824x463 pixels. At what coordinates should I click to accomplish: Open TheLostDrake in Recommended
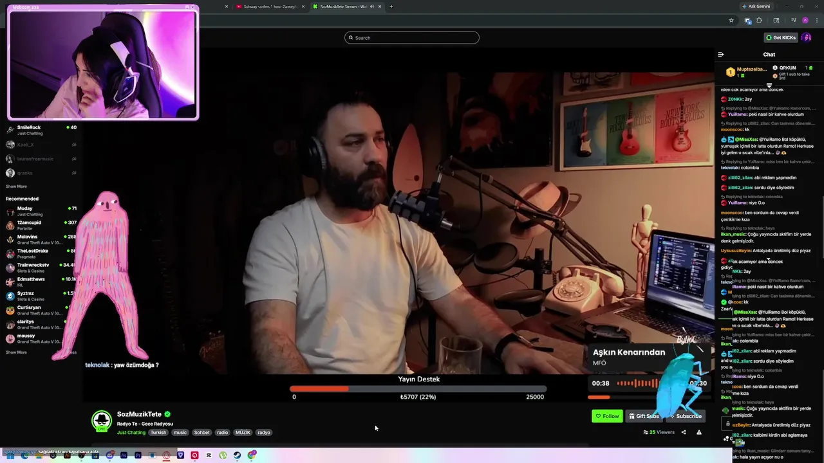pyautogui.click(x=41, y=253)
